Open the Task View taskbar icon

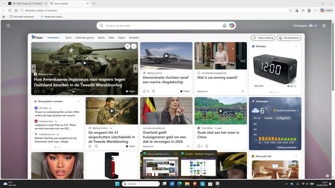[164, 184]
